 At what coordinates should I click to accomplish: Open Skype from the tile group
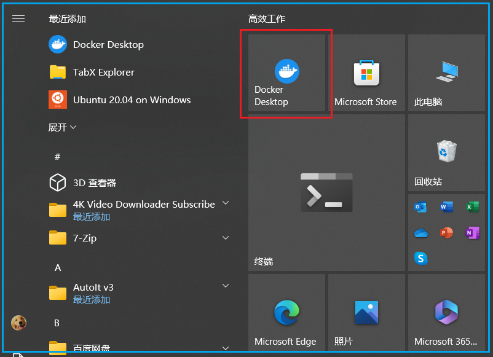pyautogui.click(x=420, y=259)
